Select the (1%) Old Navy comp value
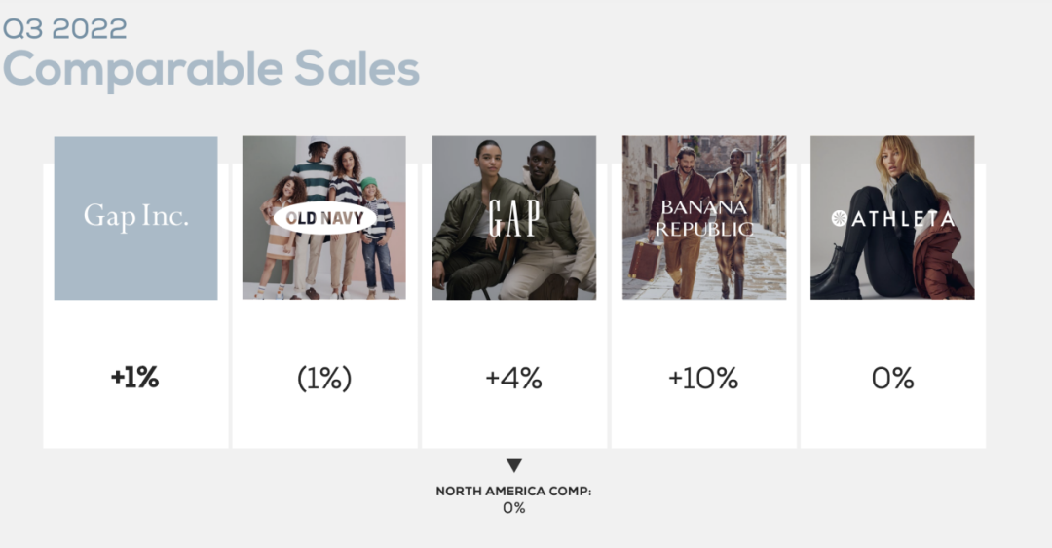 click(324, 378)
